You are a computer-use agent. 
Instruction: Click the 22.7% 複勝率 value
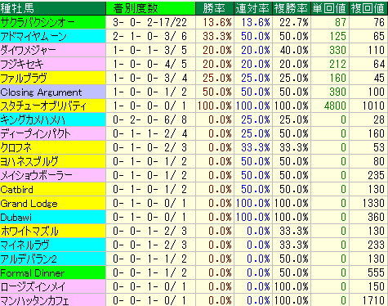coord(294,22)
